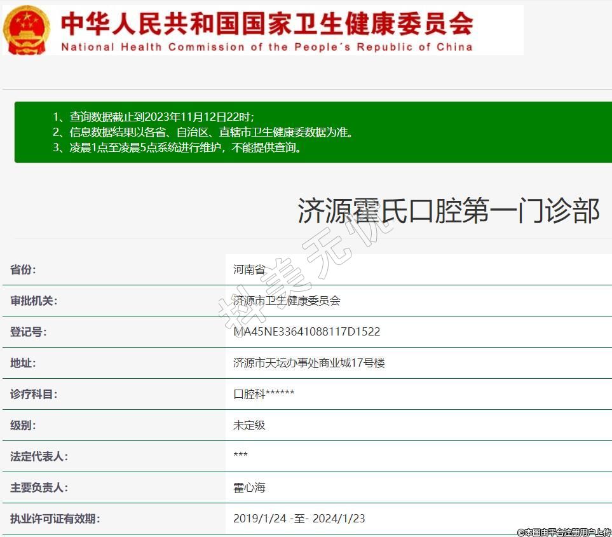Click the license validity dates 2019/1/24 至 2024/1/23

pyautogui.click(x=299, y=519)
